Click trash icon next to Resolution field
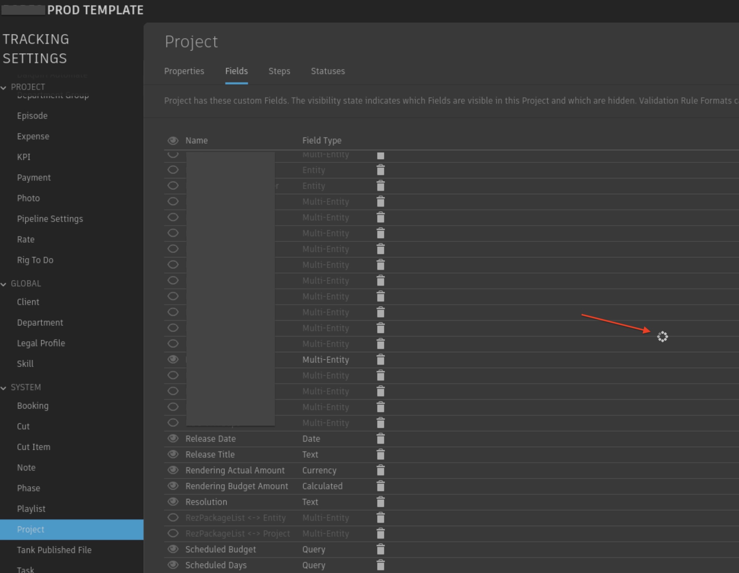Viewport: 739px width, 573px height. pyautogui.click(x=380, y=502)
